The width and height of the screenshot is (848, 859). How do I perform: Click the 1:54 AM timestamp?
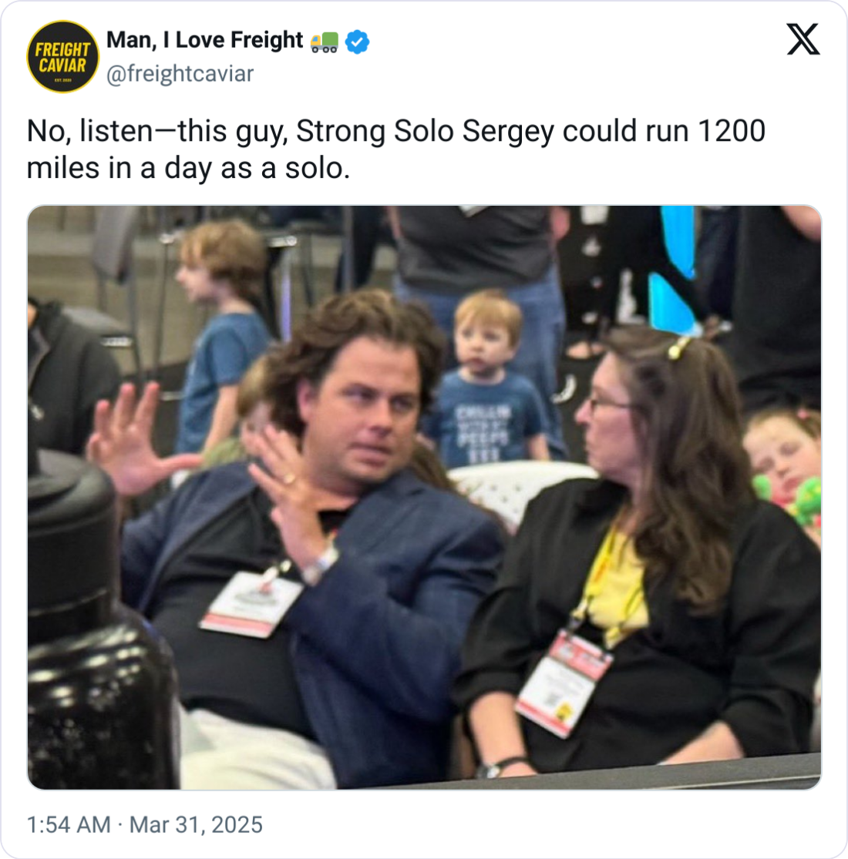(69, 824)
